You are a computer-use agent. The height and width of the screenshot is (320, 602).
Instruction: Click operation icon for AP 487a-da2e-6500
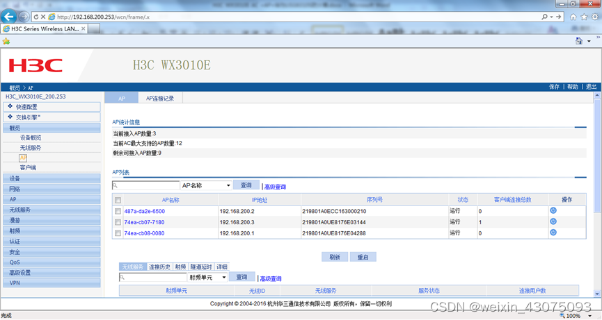point(553,210)
